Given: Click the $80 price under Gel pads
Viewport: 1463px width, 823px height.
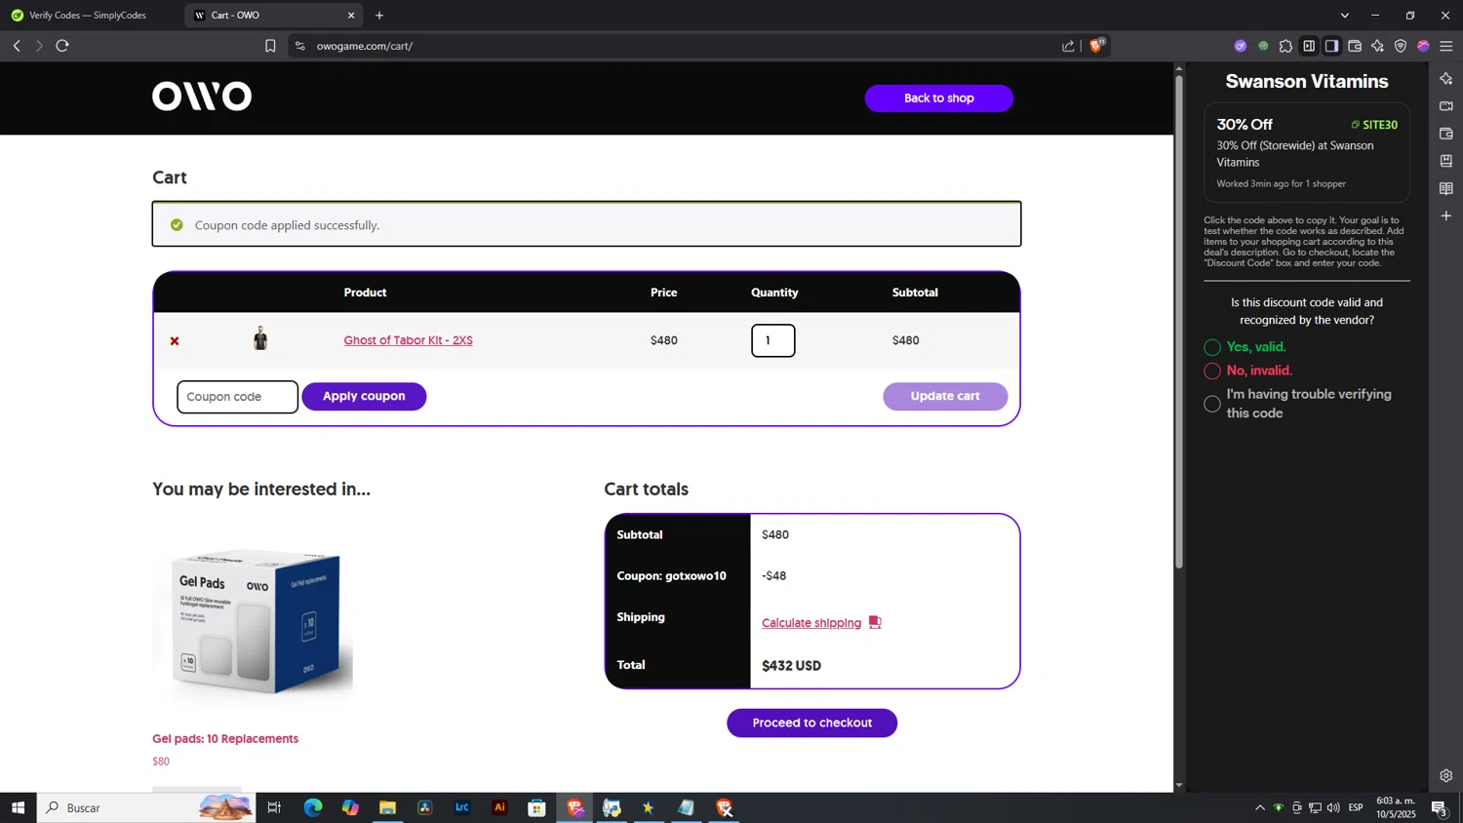Looking at the screenshot, I should point(161,762).
